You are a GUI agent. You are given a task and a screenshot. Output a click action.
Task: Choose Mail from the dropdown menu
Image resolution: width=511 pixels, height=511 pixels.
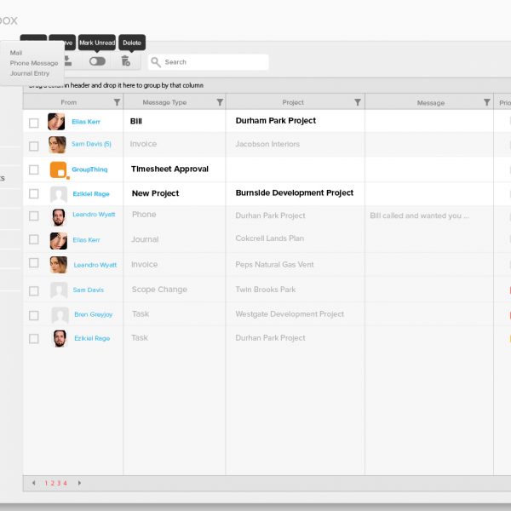16,53
